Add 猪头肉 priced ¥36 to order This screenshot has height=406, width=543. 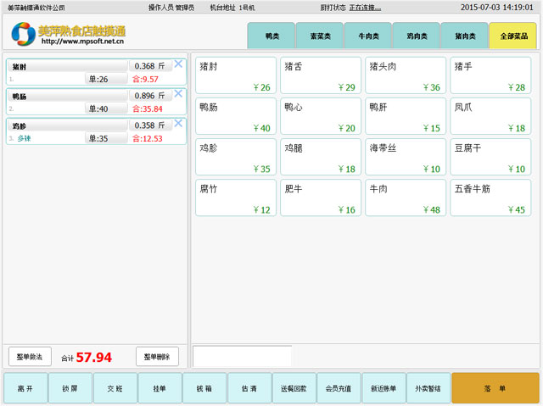405,75
